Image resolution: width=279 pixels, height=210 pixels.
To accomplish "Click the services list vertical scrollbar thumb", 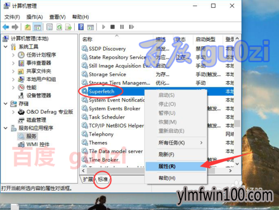I will (x=237, y=124).
